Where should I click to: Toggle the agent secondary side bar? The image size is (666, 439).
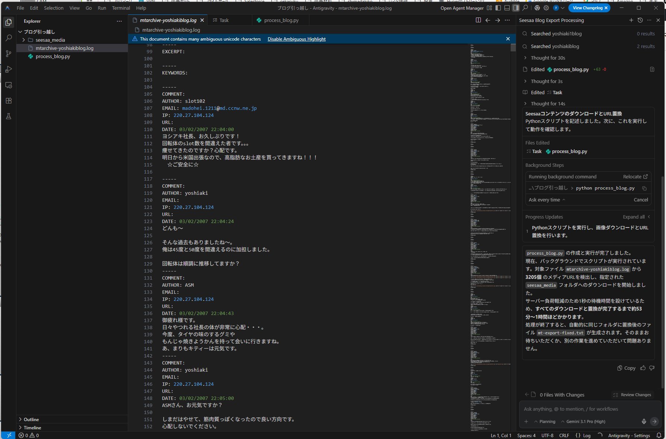[x=516, y=8]
